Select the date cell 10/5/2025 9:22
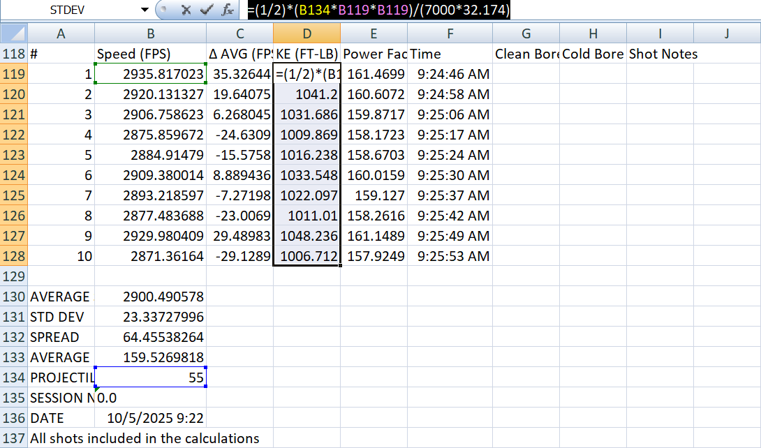761x448 pixels. pyautogui.click(x=150, y=418)
